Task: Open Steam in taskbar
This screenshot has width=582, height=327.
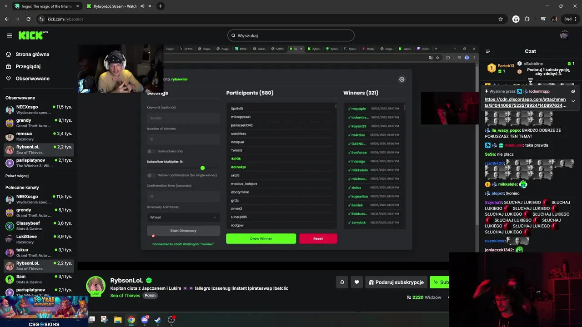Action: click(x=158, y=320)
